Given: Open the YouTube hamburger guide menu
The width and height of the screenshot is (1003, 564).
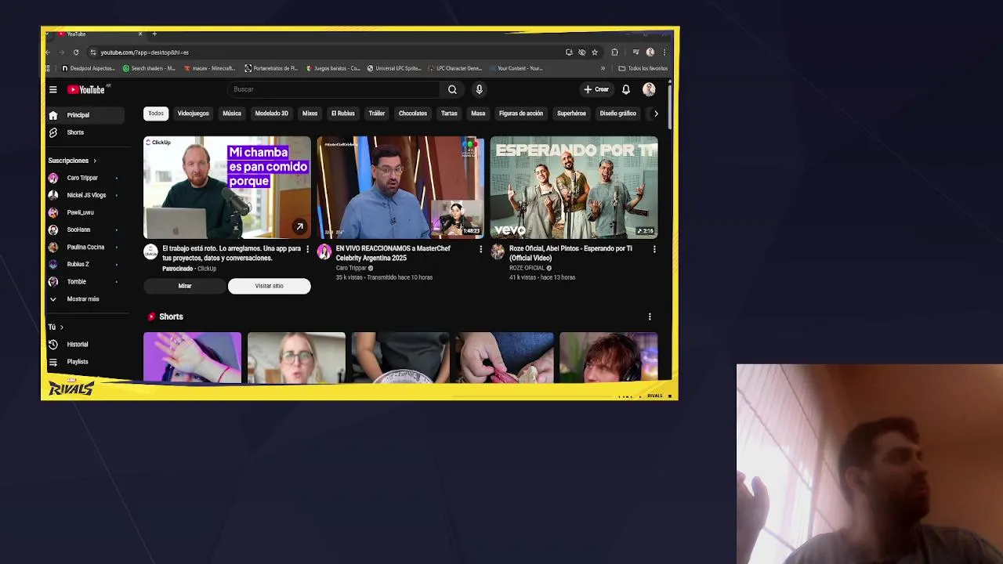Looking at the screenshot, I should click(x=53, y=89).
